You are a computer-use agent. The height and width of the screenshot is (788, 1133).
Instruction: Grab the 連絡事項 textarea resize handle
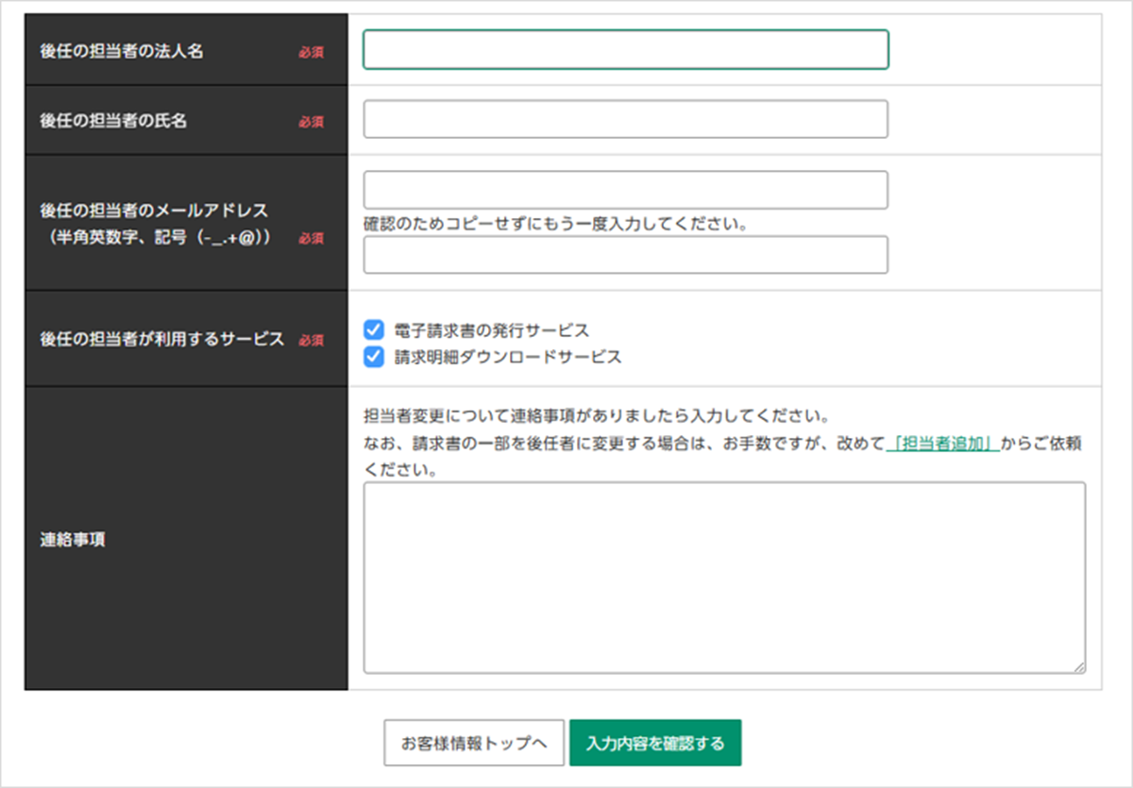1078,666
